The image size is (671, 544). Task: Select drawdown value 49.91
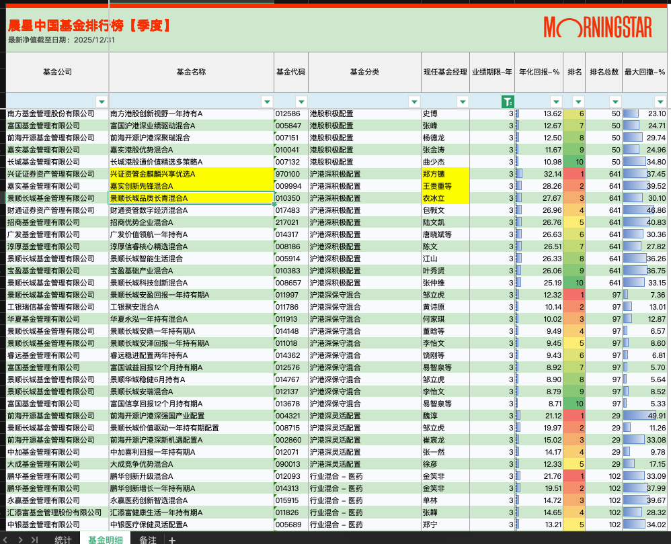(645, 416)
